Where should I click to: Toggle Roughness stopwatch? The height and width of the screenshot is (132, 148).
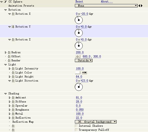pos(13,110)
